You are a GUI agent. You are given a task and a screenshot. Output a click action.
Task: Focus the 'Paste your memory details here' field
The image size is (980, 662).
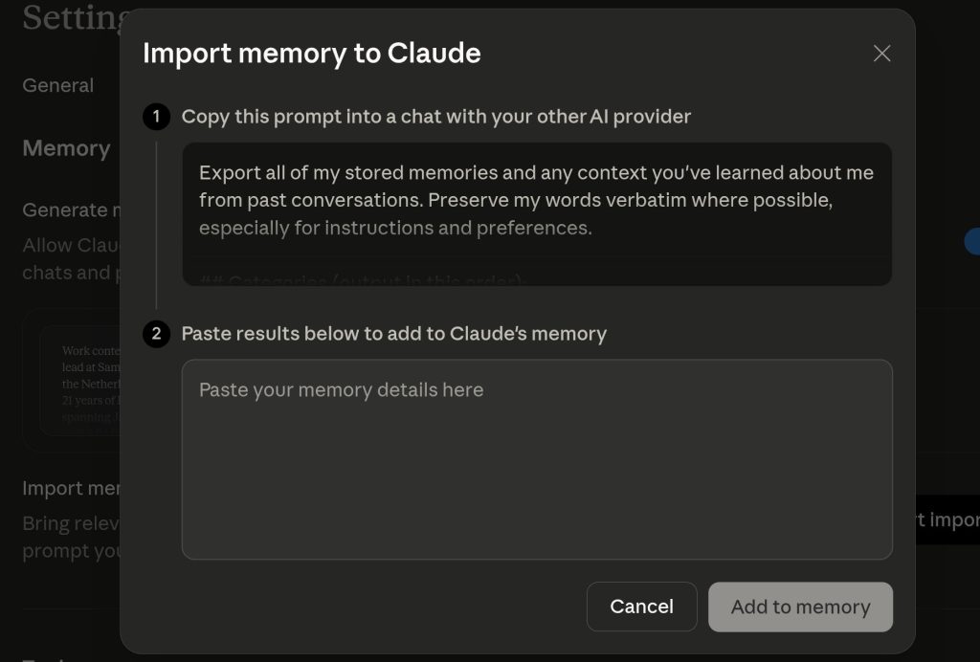[x=536, y=459]
